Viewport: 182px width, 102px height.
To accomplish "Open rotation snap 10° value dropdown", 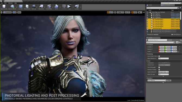I will click(128, 12).
